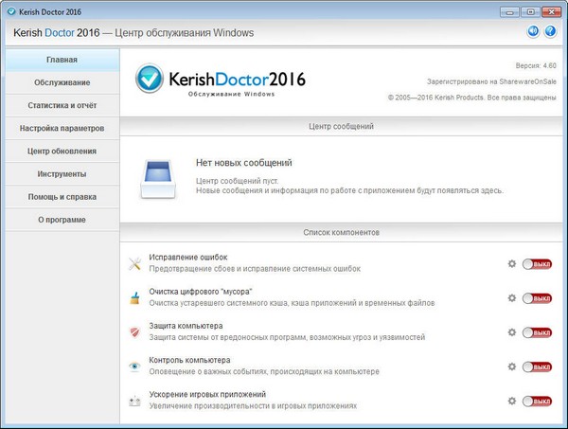Open gear settings for Защита компьютера
The image size is (568, 429).
[512, 332]
